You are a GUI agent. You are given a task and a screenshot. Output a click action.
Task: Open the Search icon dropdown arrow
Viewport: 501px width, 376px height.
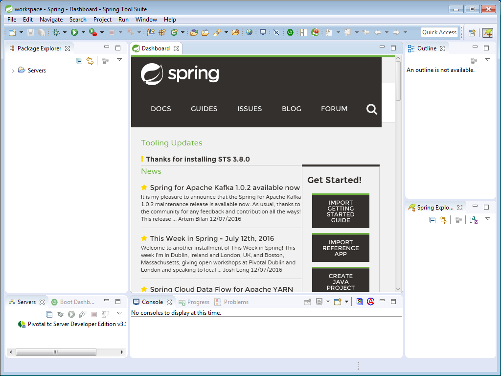point(226,32)
